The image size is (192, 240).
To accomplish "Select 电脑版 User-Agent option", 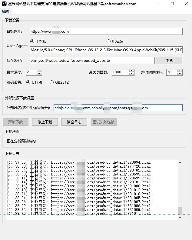I will tap(108, 42).
